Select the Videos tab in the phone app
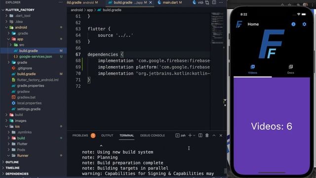Image resolution: width=316 pixels, height=178 pixels. 252,69
